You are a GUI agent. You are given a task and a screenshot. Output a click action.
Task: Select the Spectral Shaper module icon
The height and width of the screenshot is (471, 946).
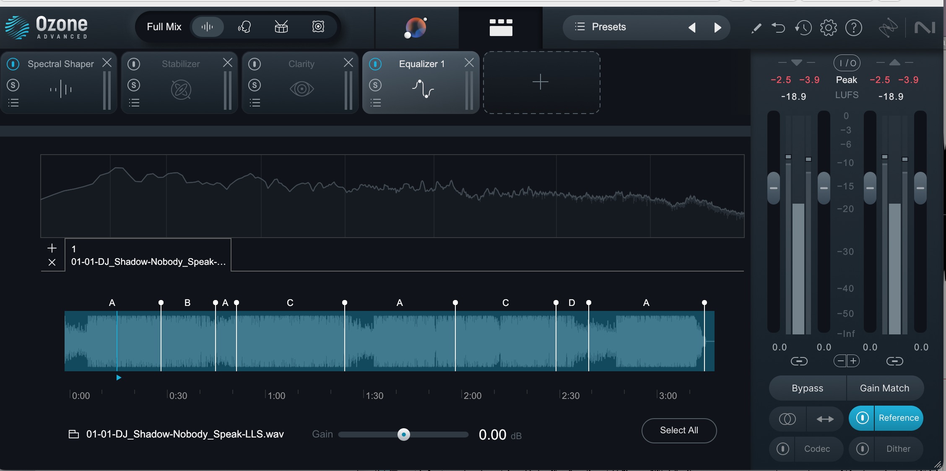61,89
